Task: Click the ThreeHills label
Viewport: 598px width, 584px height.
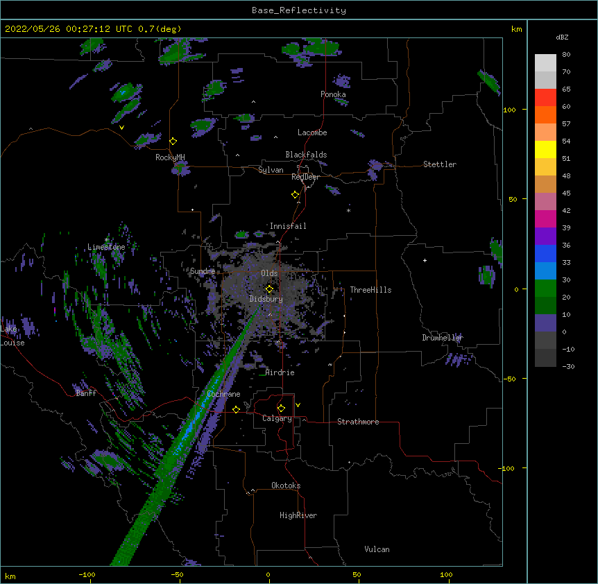Action: pyautogui.click(x=370, y=290)
